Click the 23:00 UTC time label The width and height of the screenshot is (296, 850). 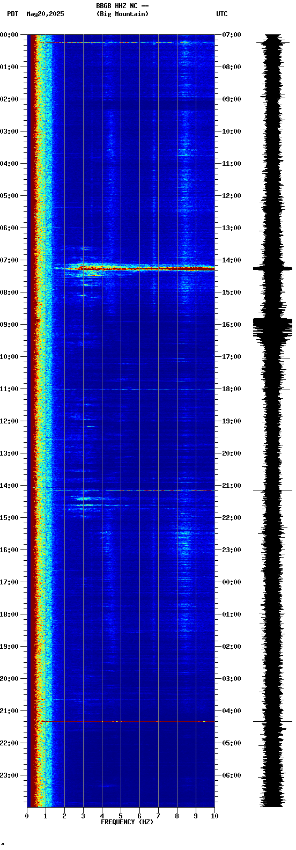(232, 550)
